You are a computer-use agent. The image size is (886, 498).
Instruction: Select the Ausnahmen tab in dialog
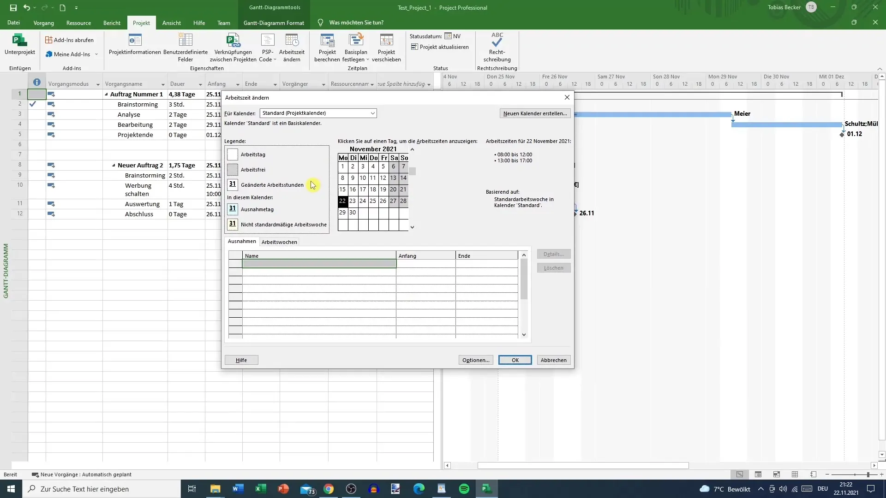coord(242,242)
